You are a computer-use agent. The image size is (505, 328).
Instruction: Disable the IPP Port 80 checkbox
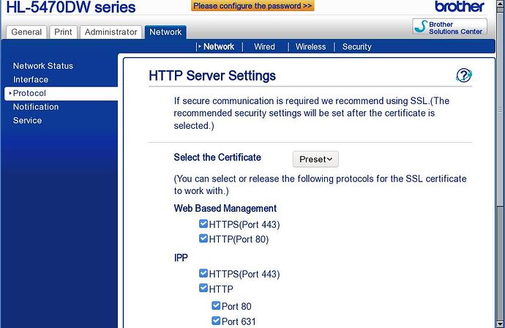216,305
